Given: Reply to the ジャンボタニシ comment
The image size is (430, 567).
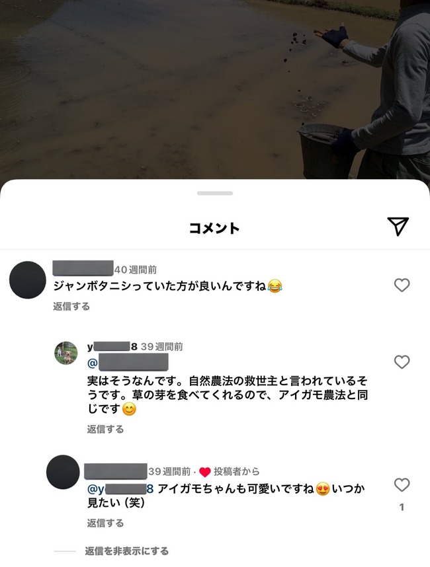Looking at the screenshot, I should pyautogui.click(x=71, y=306).
